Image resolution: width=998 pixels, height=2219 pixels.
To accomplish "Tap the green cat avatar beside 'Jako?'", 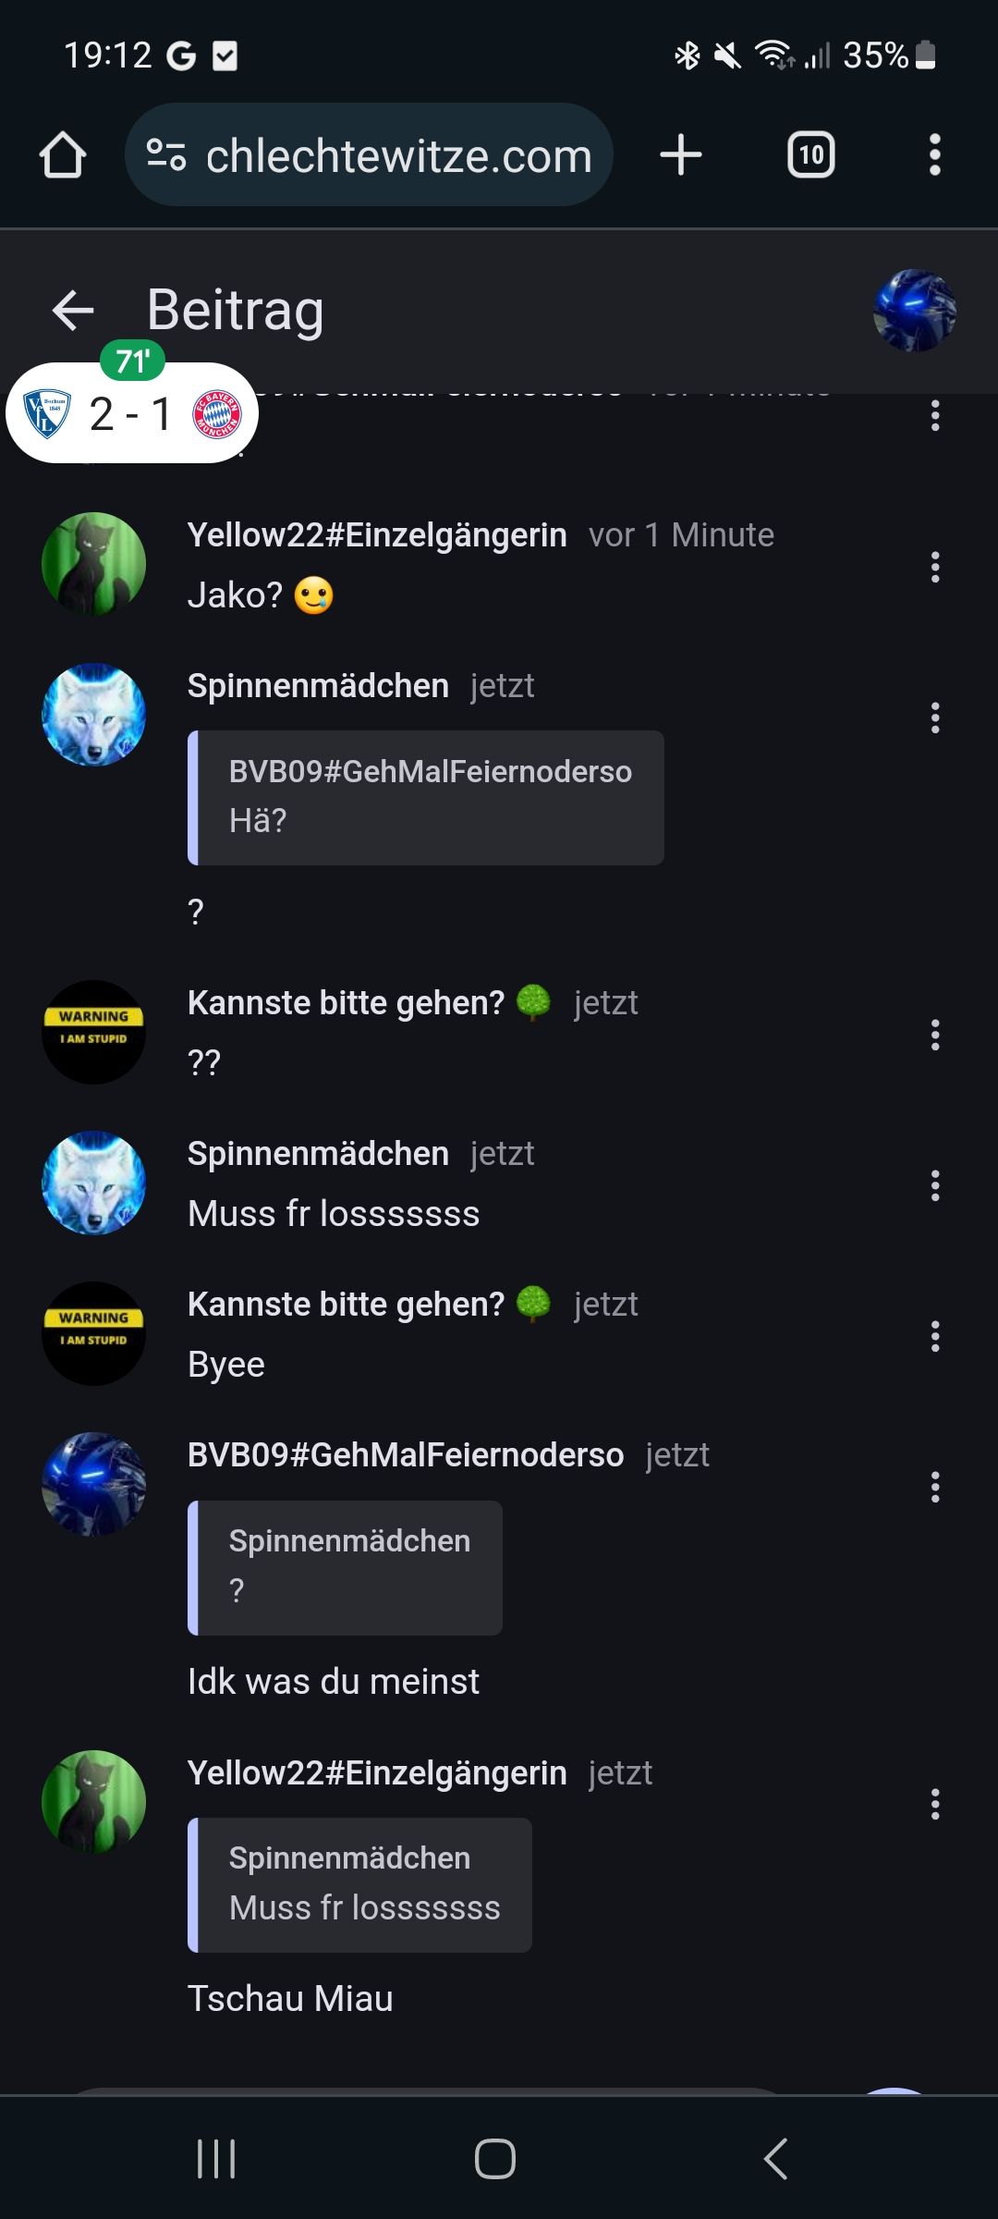I will coord(93,564).
